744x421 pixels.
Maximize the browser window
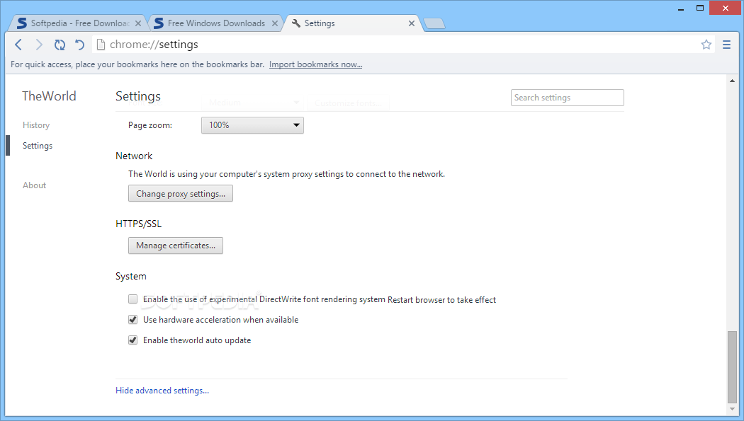700,8
